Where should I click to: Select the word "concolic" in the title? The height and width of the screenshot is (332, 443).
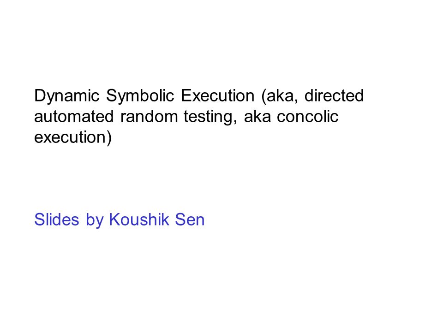[307, 116]
